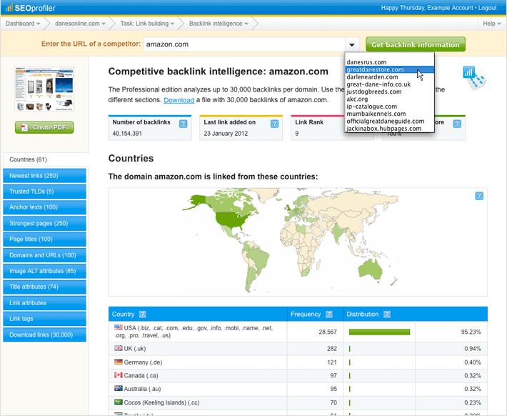Screen dimensions: 507x416
Task: Click the Canada flag icon
Action: pyautogui.click(x=119, y=375)
